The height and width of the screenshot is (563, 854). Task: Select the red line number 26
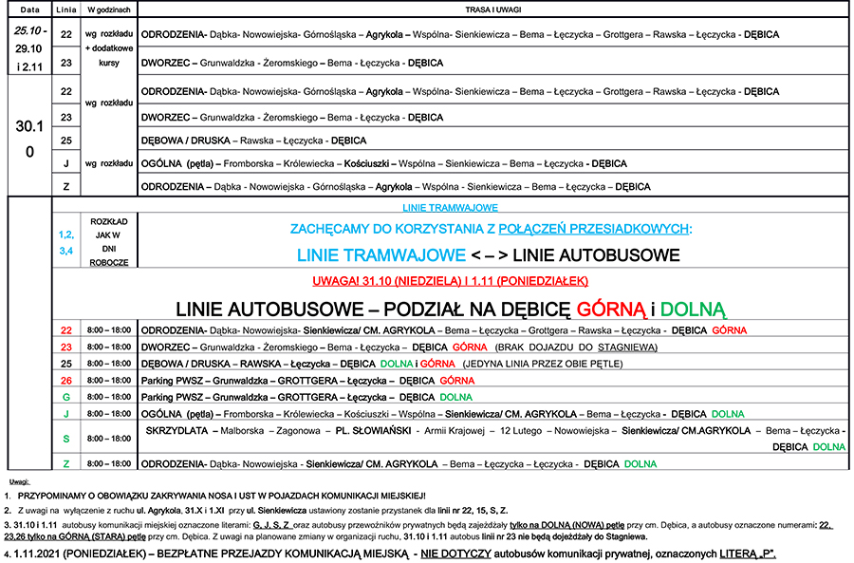click(x=66, y=381)
